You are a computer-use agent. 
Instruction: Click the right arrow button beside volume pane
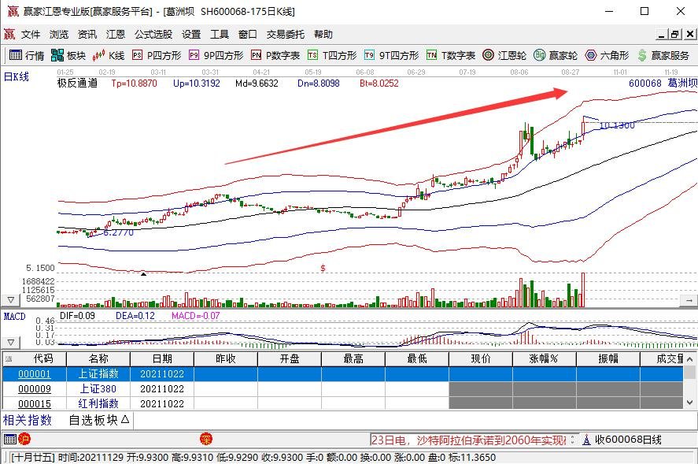[689, 300]
